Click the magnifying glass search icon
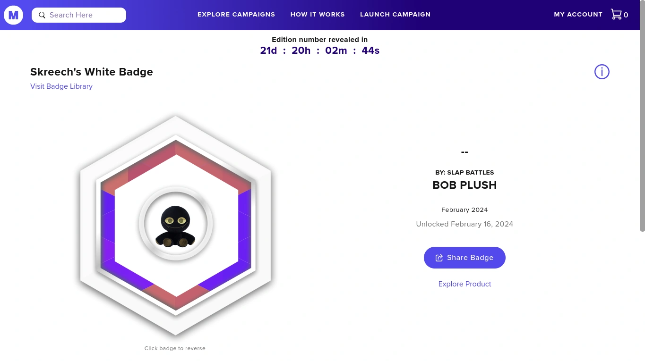Screen dimensions: 645x361 click(42, 15)
